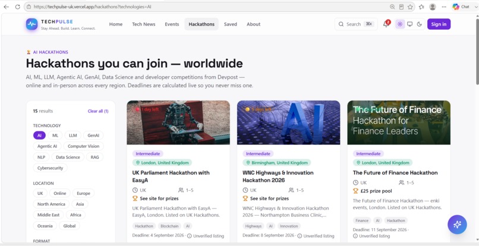This screenshot has height=246, width=479.
Task: Filter location by Middle East chip
Action: coord(48,215)
